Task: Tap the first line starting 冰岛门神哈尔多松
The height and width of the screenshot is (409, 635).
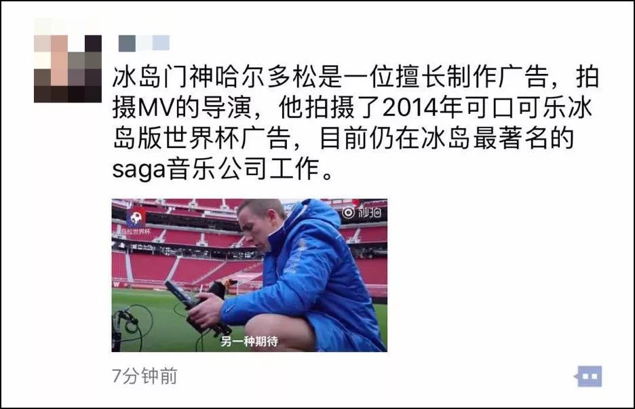Action: click(355, 77)
